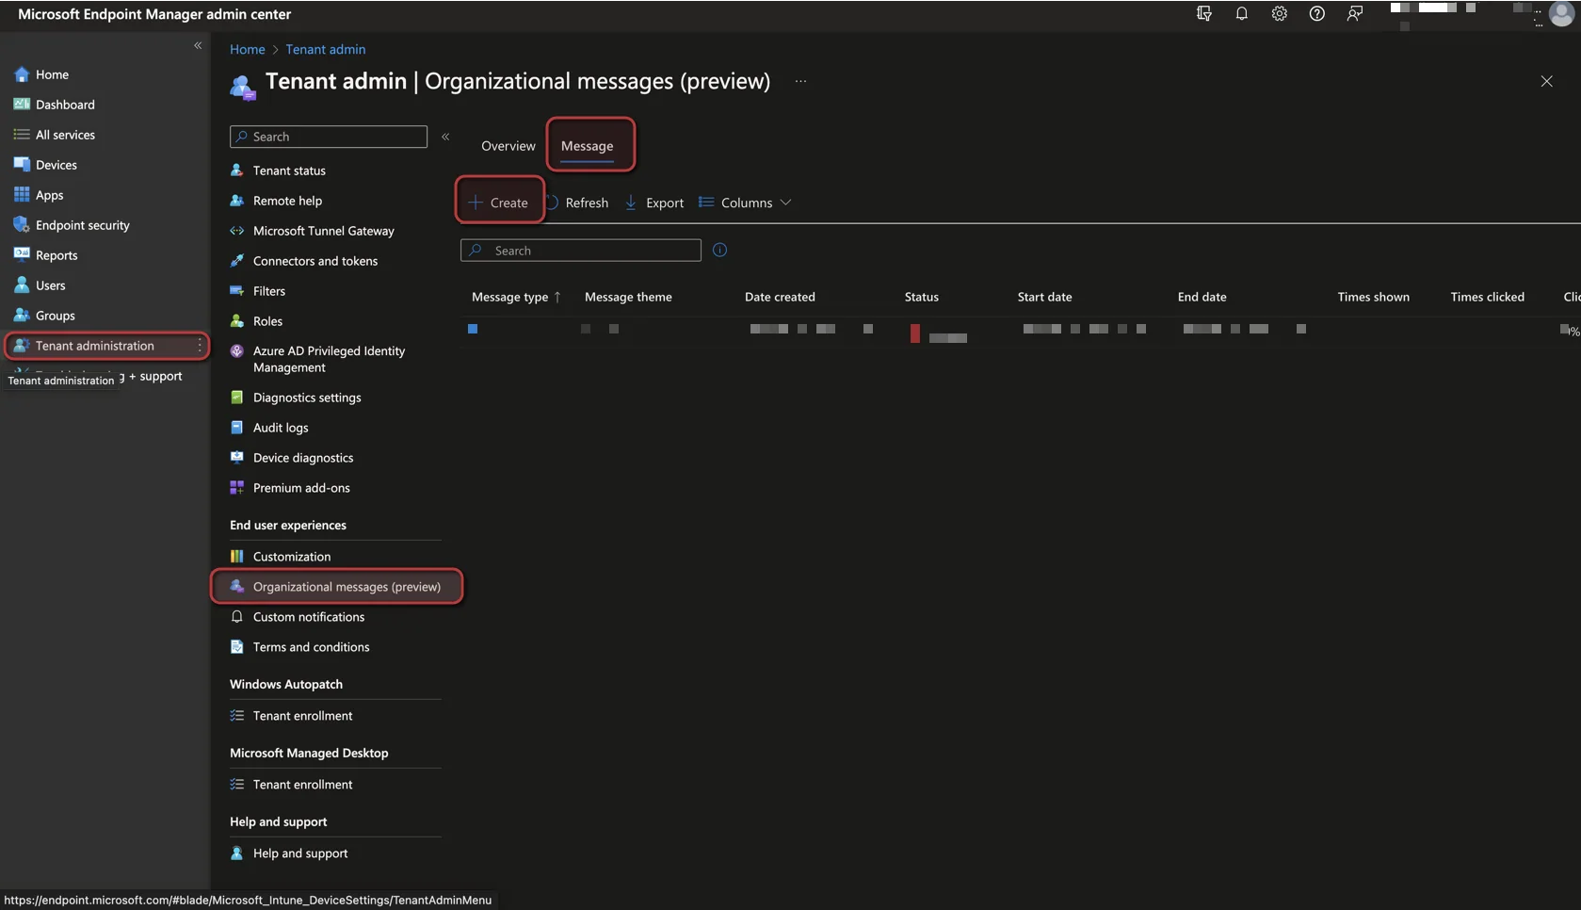Open Apps in left navigation
The width and height of the screenshot is (1581, 910).
point(49,195)
